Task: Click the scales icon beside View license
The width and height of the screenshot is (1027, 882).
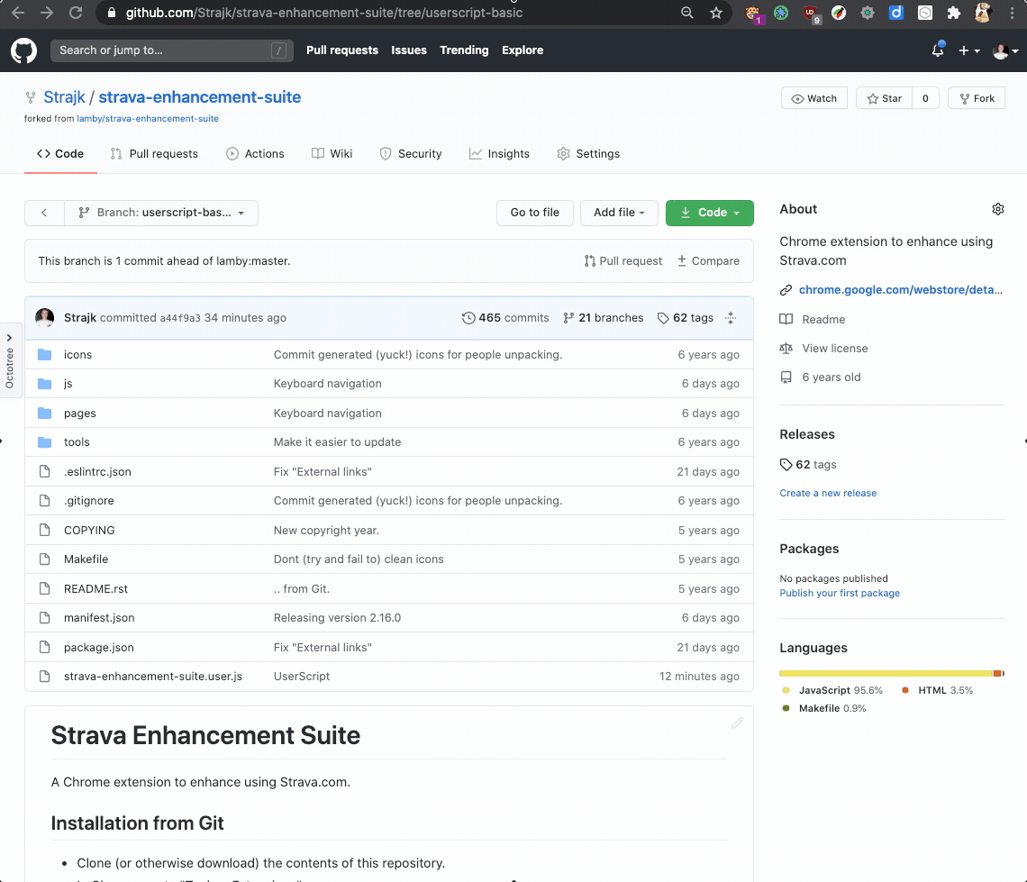Action: coord(786,349)
